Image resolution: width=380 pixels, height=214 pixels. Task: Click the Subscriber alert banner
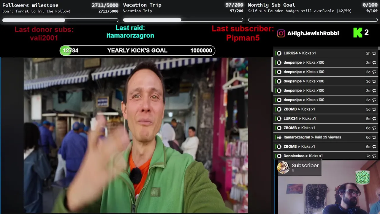point(298,168)
